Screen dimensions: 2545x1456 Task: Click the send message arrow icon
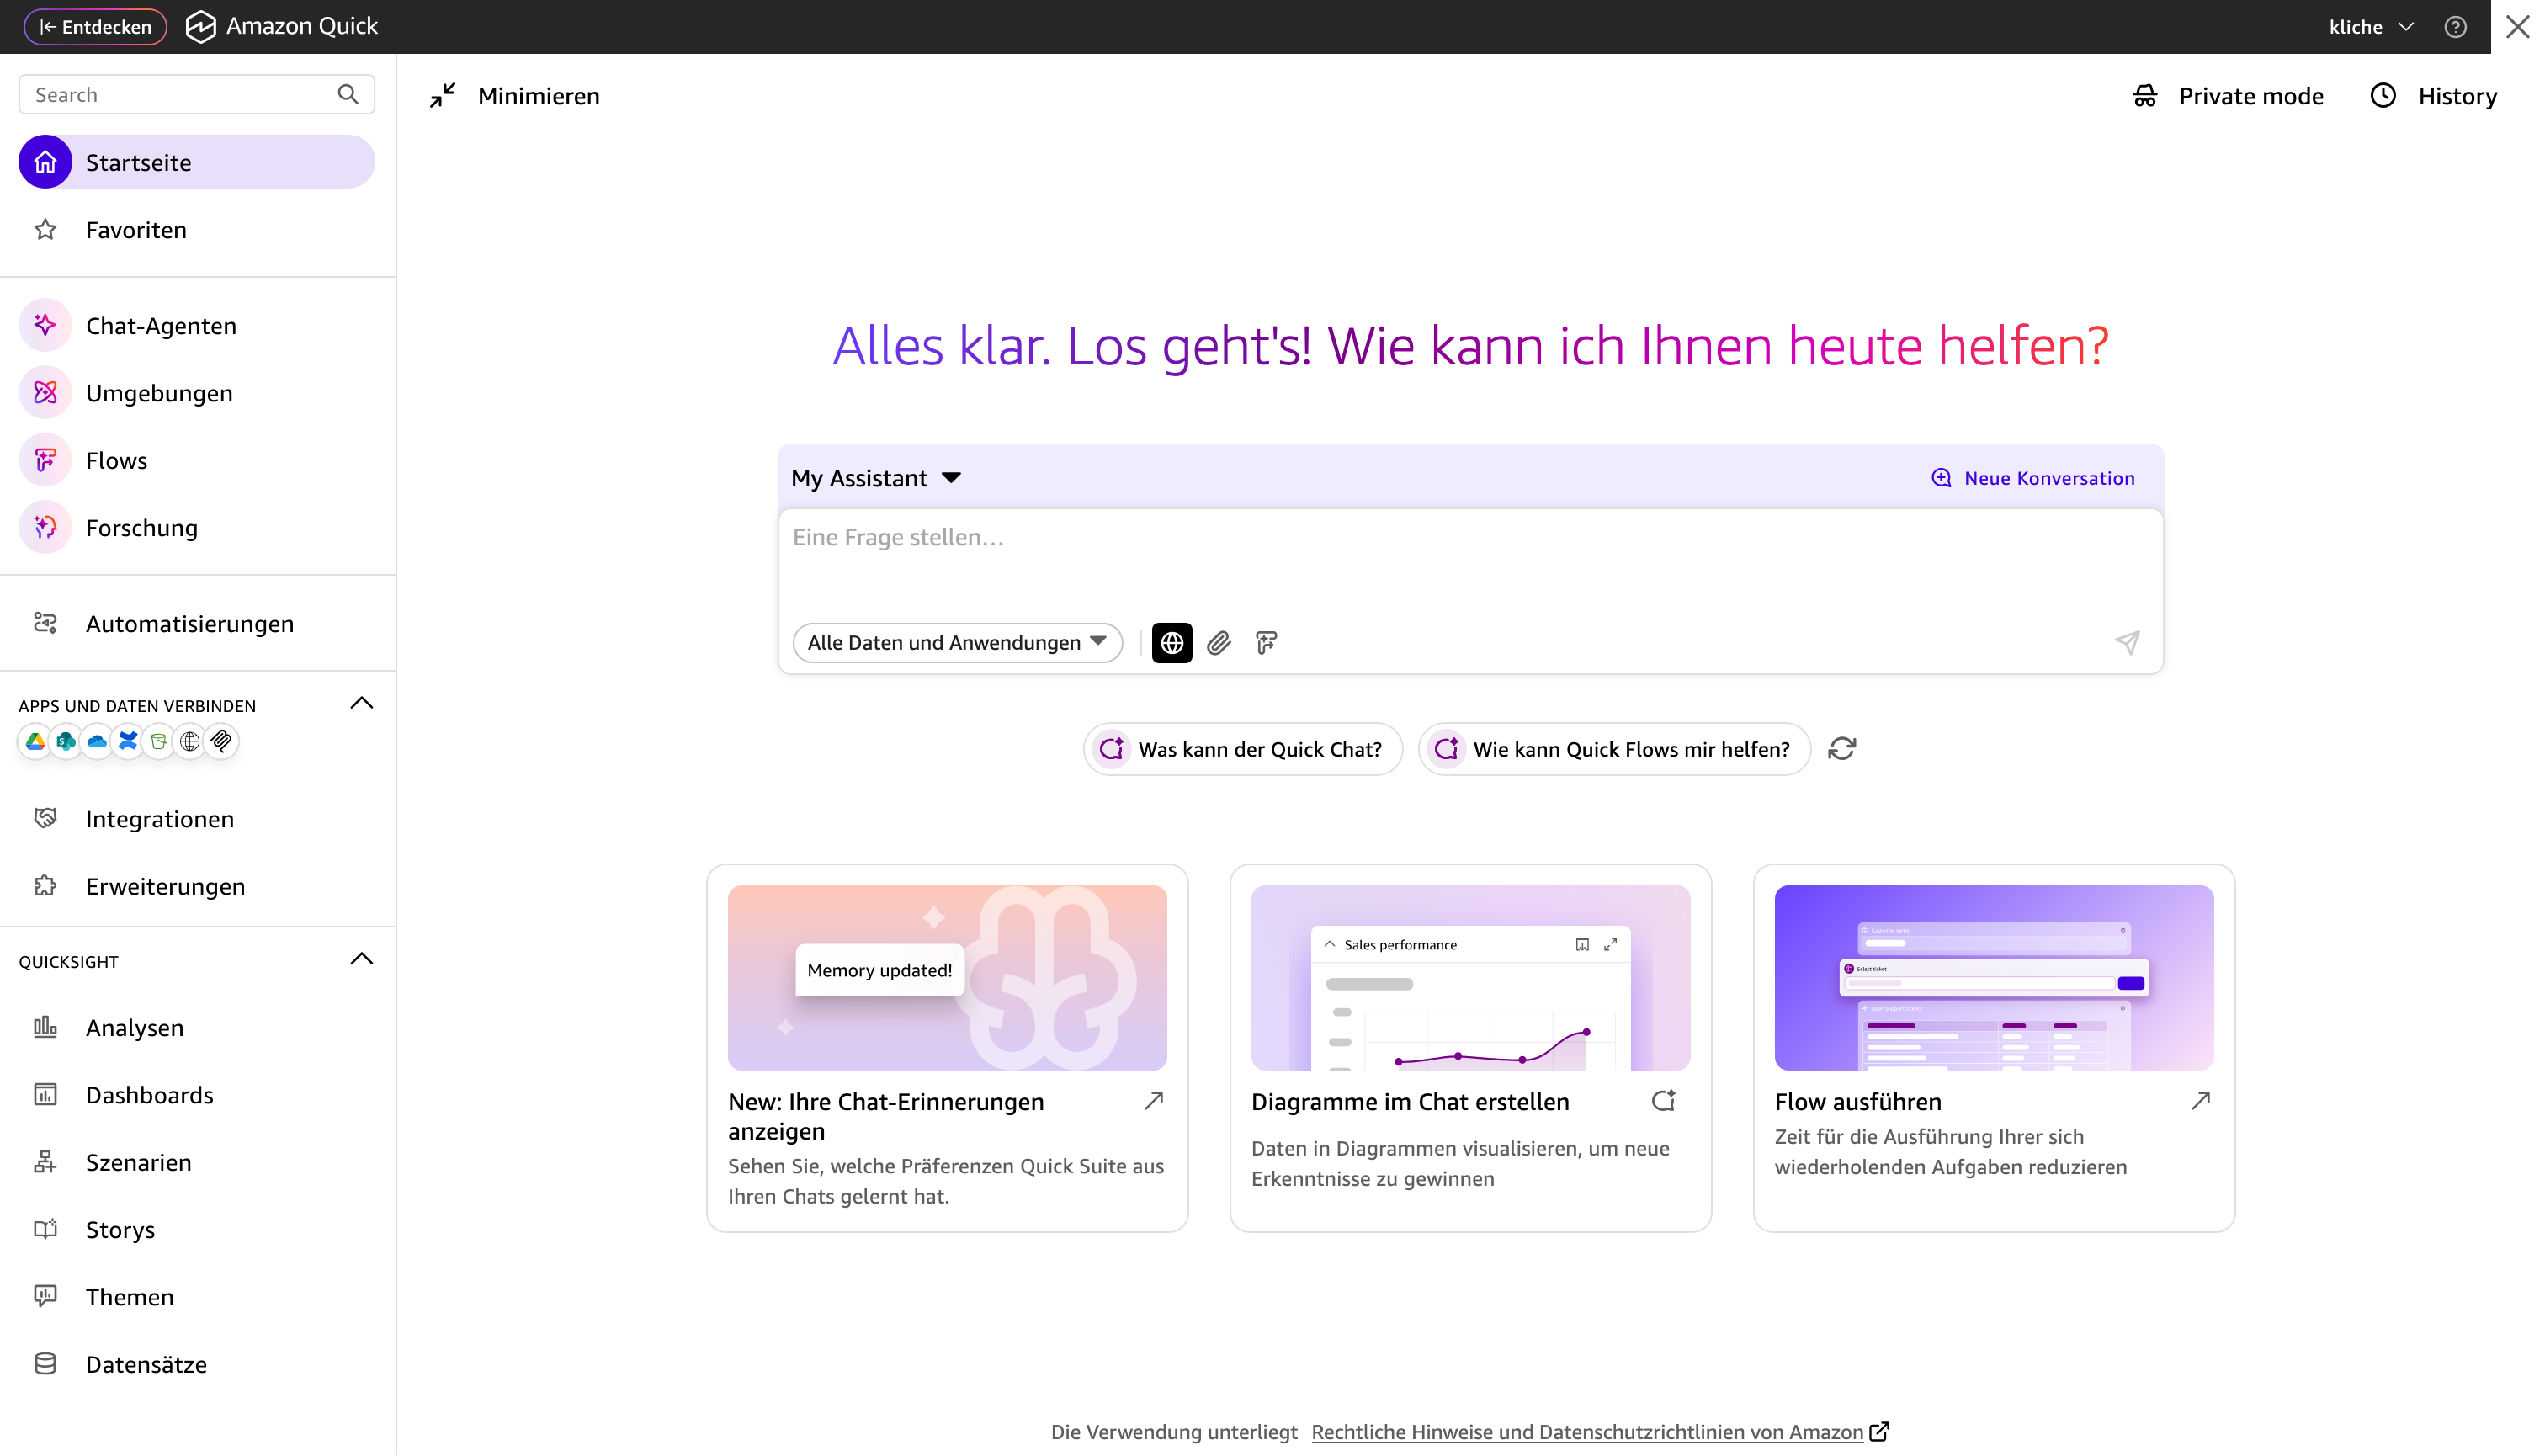tap(2127, 642)
